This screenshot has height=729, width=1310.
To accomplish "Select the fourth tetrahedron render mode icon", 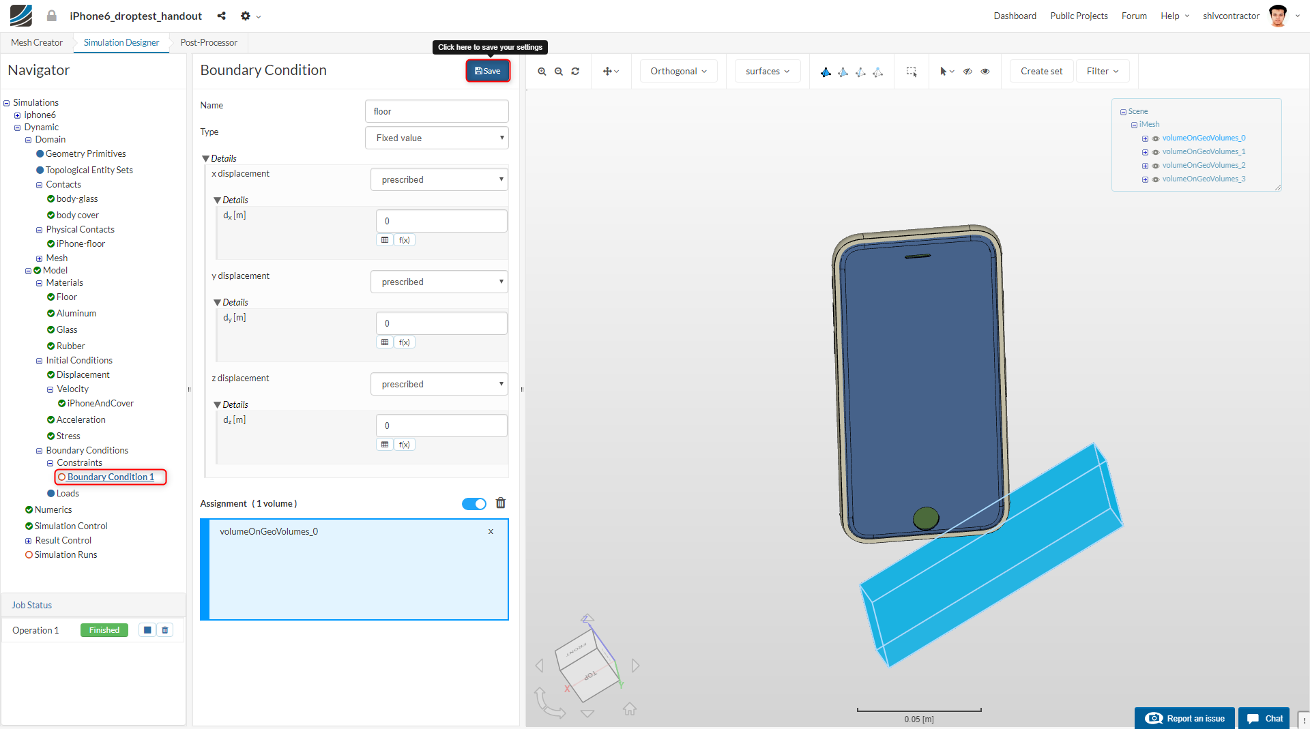I will (878, 72).
